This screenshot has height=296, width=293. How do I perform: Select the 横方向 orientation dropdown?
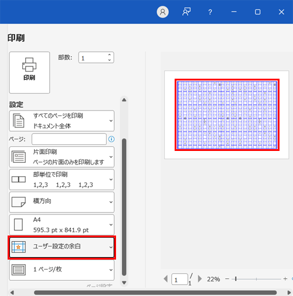(62, 202)
